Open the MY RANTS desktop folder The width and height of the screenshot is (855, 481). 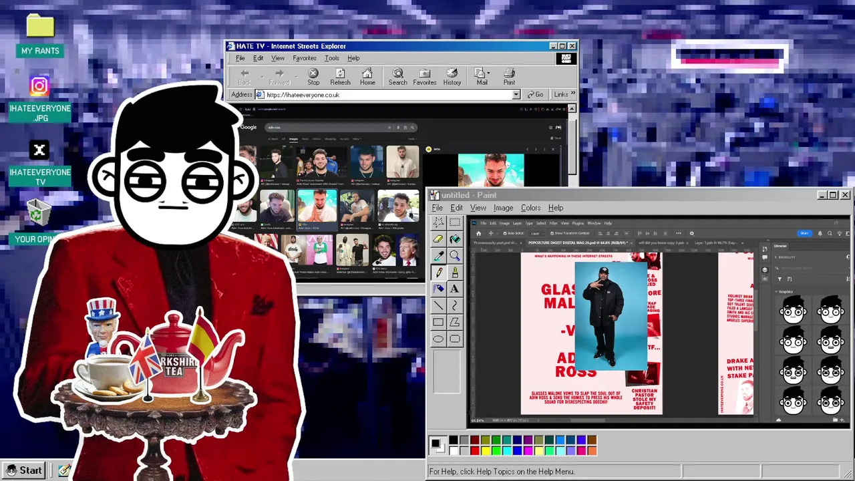[40, 35]
